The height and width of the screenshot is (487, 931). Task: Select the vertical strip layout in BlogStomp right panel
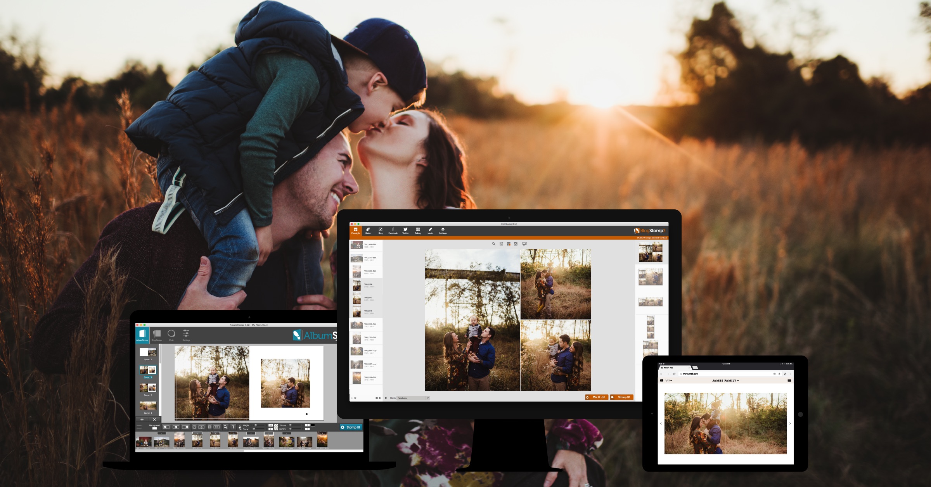[x=651, y=326]
